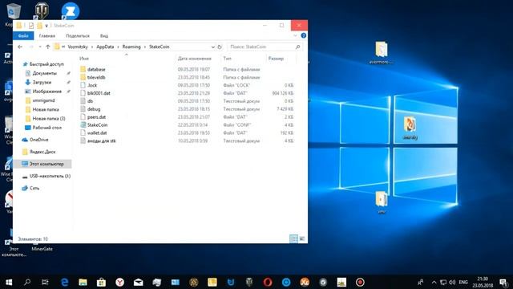Open the txleveldb folder
The height and width of the screenshot is (289, 513).
click(x=96, y=77)
